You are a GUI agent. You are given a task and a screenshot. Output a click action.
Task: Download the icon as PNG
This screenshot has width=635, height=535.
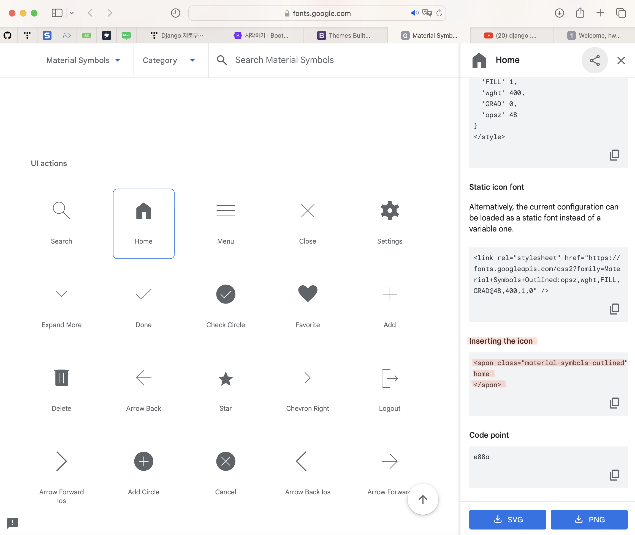(x=589, y=519)
